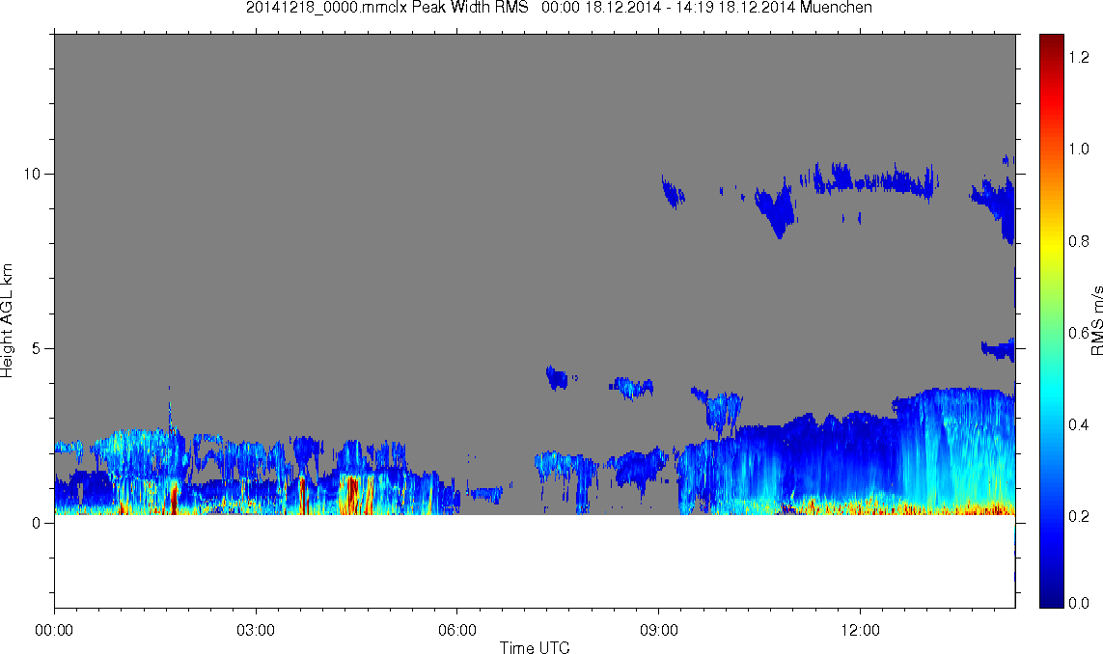Click the '00:00' time axis label
Viewport: 1103px width, 654px height.
pos(54,630)
